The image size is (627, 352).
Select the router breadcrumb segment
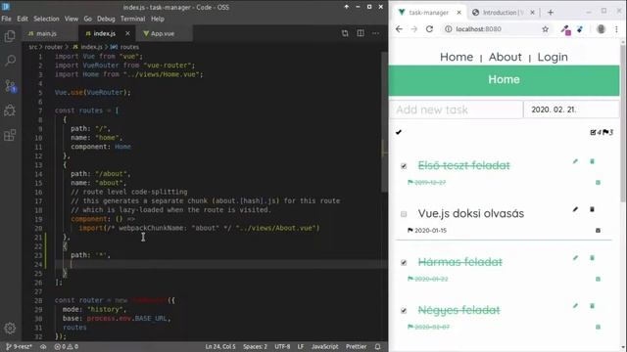(x=54, y=47)
